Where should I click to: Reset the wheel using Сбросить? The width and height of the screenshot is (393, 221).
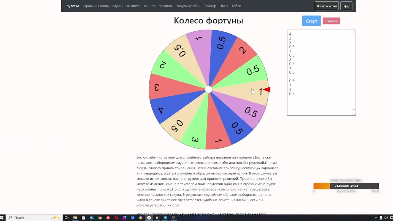click(331, 21)
